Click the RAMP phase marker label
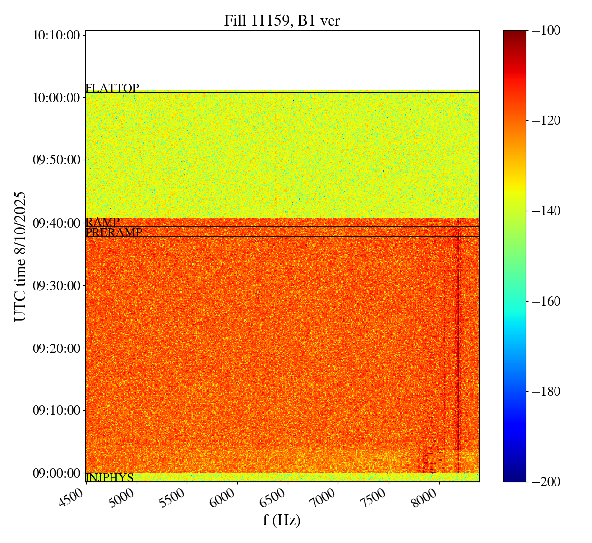 (x=103, y=222)
